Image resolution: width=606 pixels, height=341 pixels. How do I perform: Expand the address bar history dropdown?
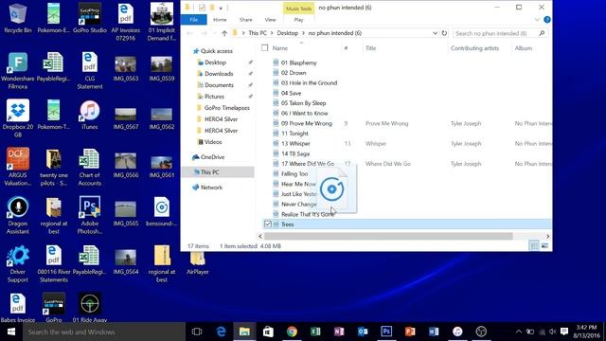pyautogui.click(x=435, y=33)
